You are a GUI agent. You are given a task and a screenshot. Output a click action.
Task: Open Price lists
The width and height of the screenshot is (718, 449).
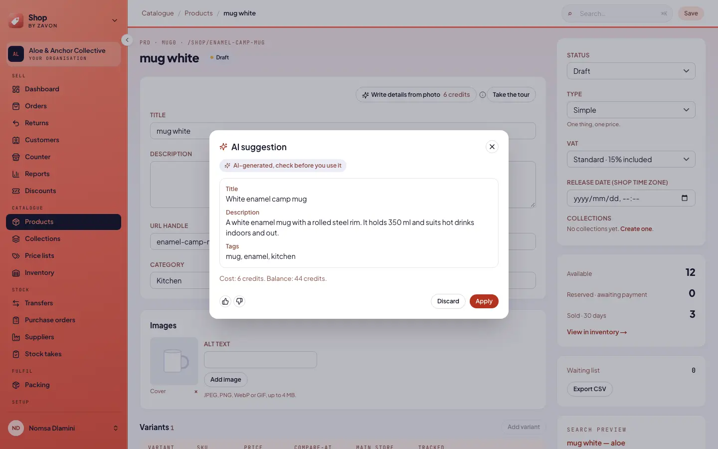[63, 256]
